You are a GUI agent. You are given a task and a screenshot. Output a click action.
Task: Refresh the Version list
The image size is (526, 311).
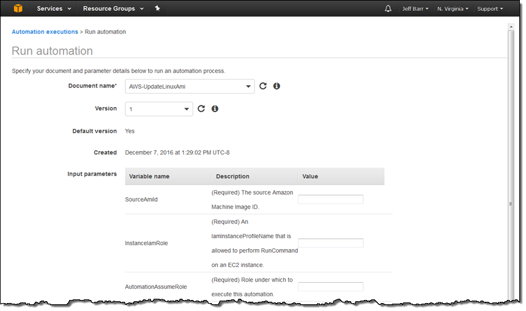201,109
